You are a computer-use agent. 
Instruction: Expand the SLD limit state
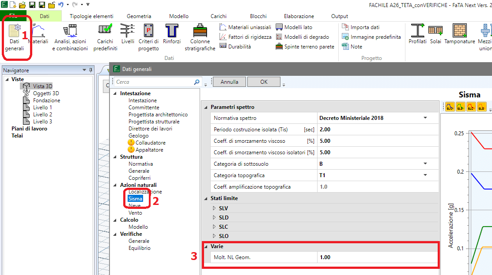[x=214, y=217]
